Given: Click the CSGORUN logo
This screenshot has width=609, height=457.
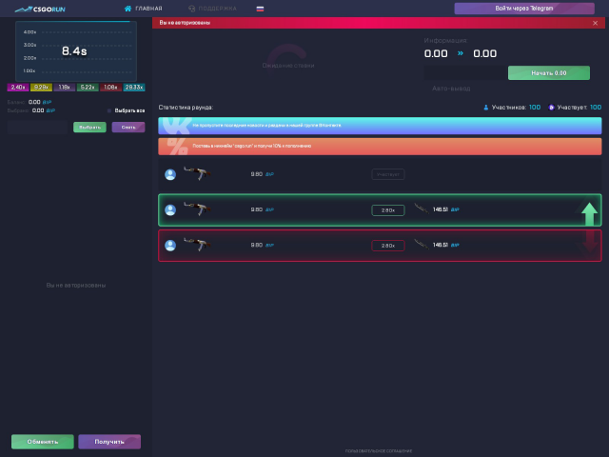Looking at the screenshot, I should 40,9.
